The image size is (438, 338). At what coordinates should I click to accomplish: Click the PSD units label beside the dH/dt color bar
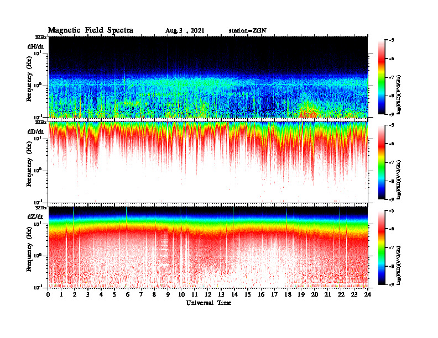point(399,94)
